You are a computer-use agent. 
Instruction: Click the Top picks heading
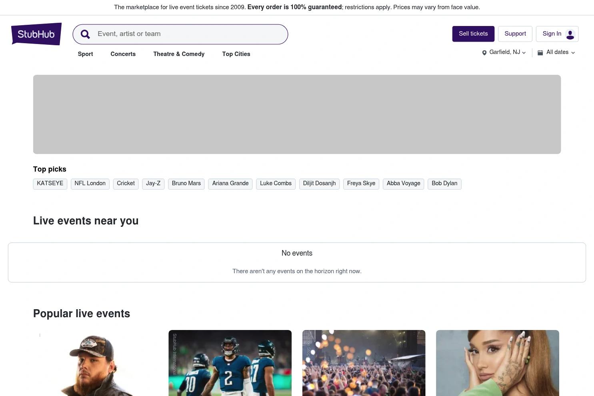pos(50,169)
